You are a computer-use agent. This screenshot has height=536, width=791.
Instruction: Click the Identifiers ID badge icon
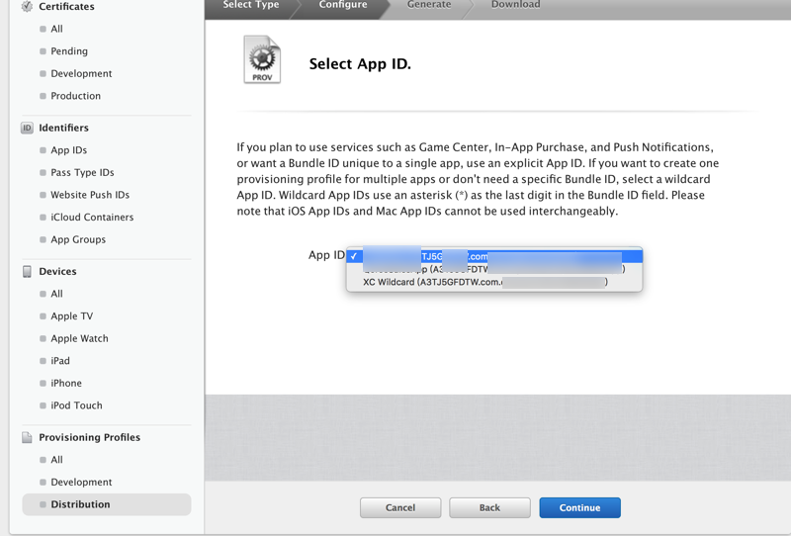pyautogui.click(x=27, y=128)
